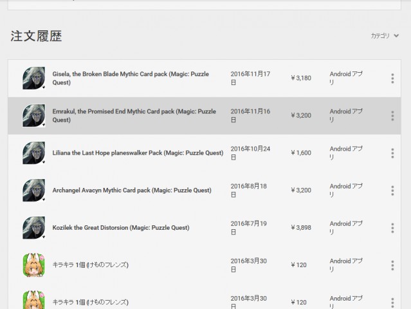Select the Kozilek the Great Distorsion title
Image resolution: width=411 pixels, height=309 pixels.
[121, 228]
